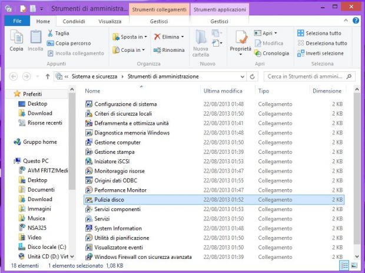Select Servizi componenti icon
Image resolution: width=365 pixels, height=273 pixels.
click(89, 209)
